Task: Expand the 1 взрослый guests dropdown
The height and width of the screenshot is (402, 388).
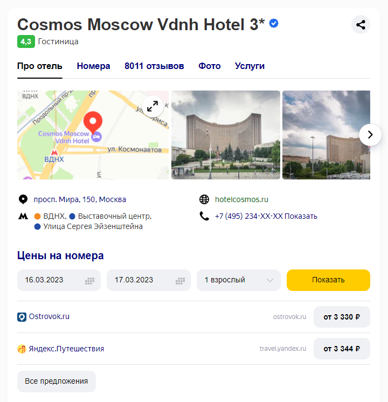Action: click(x=239, y=280)
